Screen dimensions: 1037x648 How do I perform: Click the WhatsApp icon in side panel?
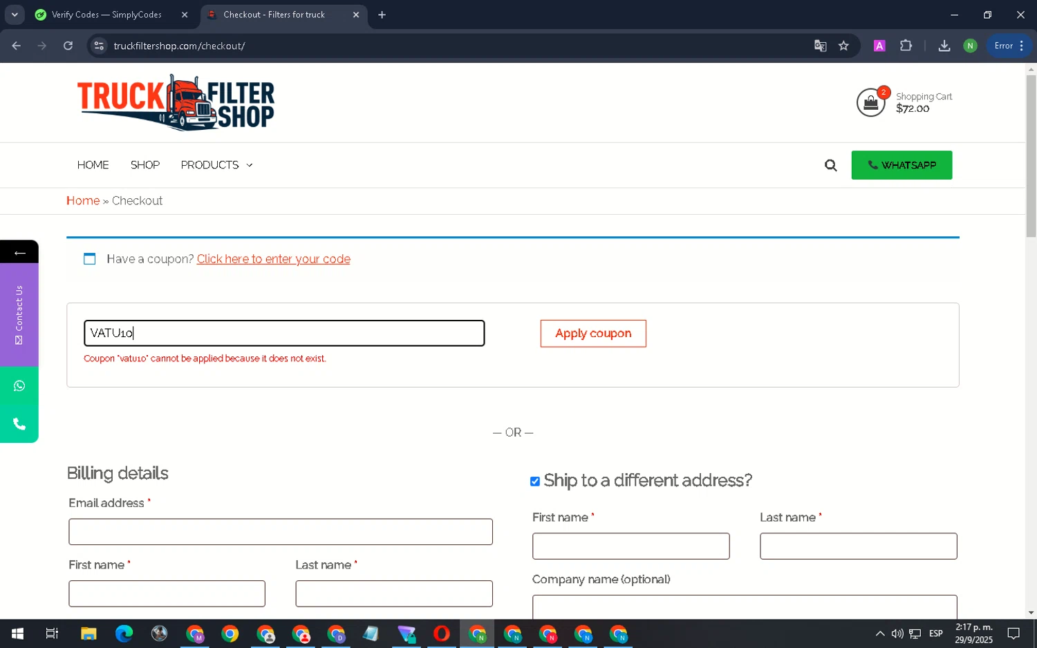(19, 385)
